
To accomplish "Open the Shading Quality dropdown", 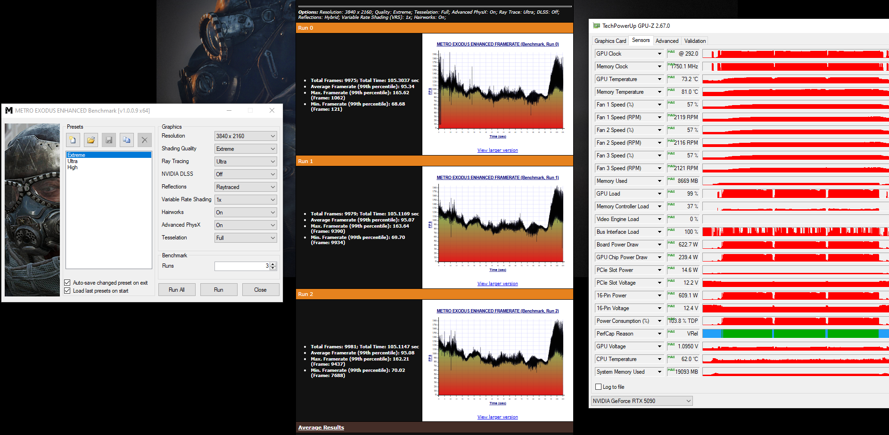I will [x=246, y=149].
